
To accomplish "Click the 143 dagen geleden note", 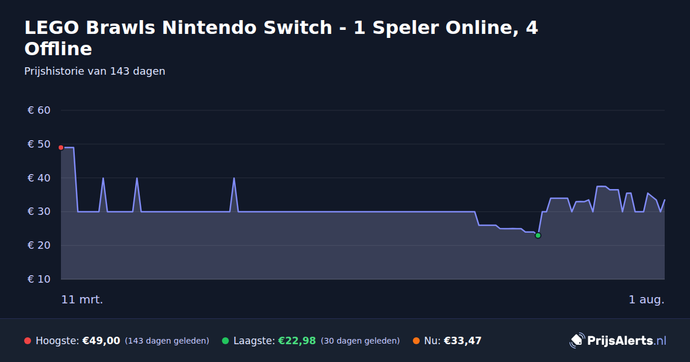I will [x=167, y=341].
